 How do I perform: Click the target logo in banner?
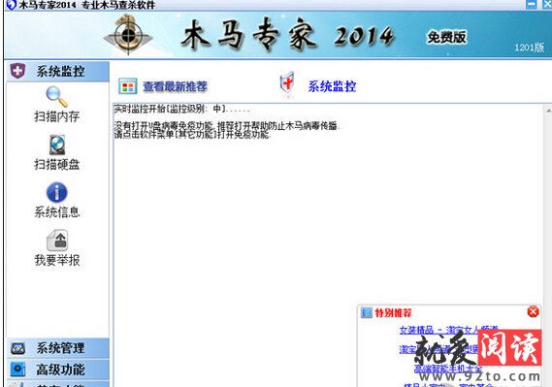click(128, 35)
